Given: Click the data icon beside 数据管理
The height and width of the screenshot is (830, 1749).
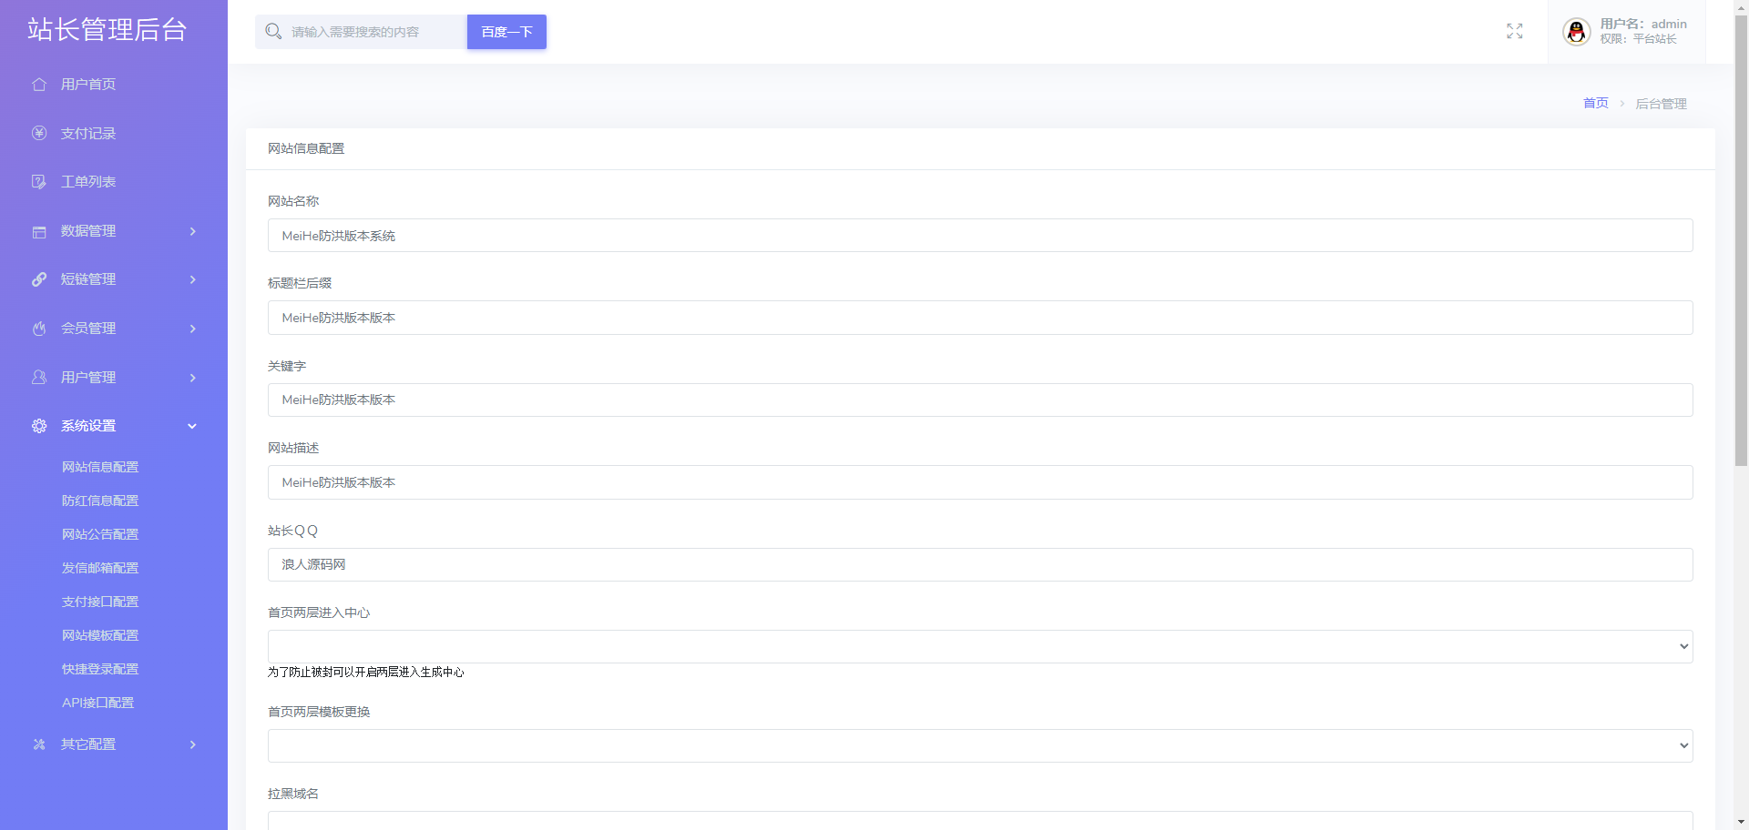Looking at the screenshot, I should pyautogui.click(x=39, y=231).
